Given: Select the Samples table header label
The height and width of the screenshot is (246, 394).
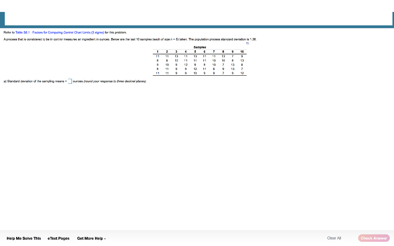Looking at the screenshot, I should 200,47.
